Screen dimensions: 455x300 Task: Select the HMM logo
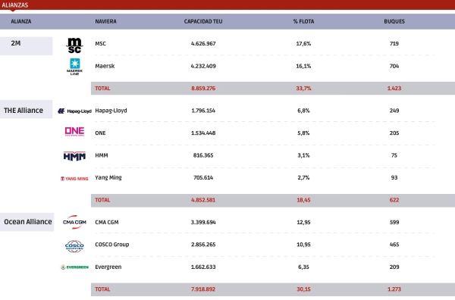click(x=74, y=156)
